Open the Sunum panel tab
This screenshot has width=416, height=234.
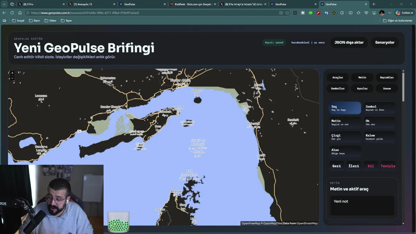[x=387, y=88]
